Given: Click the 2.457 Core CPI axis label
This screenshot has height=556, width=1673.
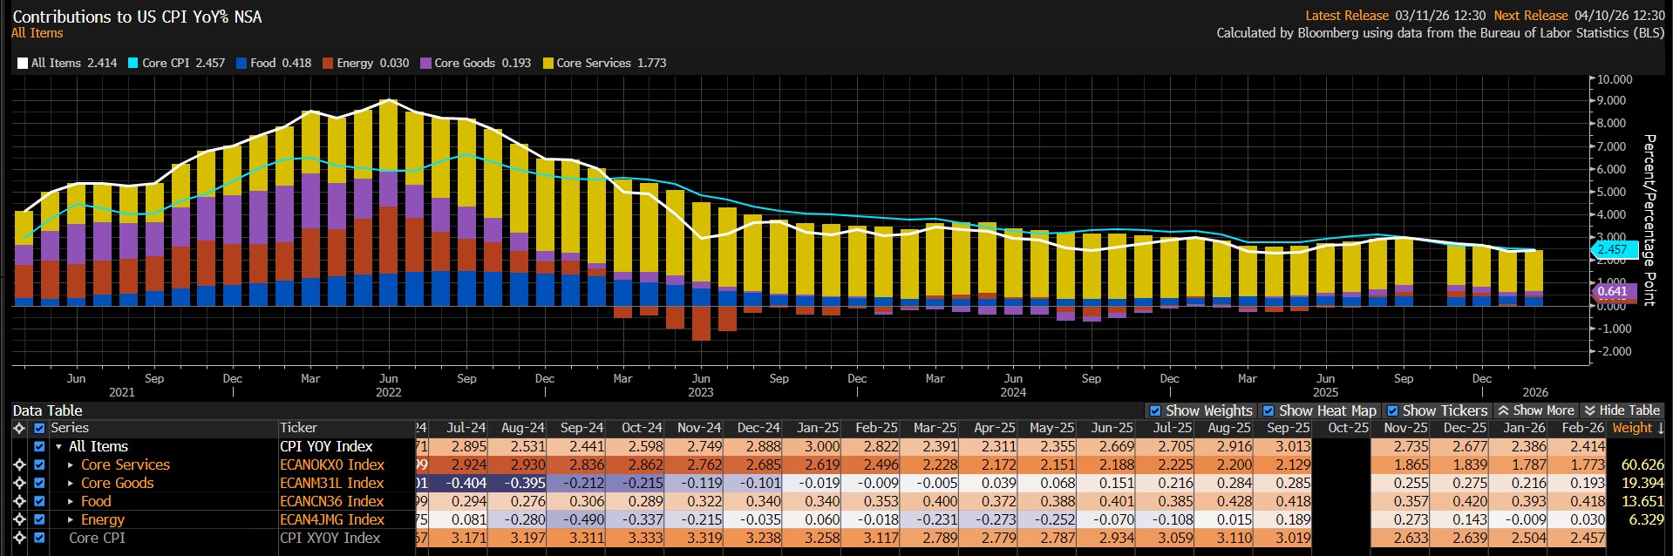Looking at the screenshot, I should (x=1612, y=249).
